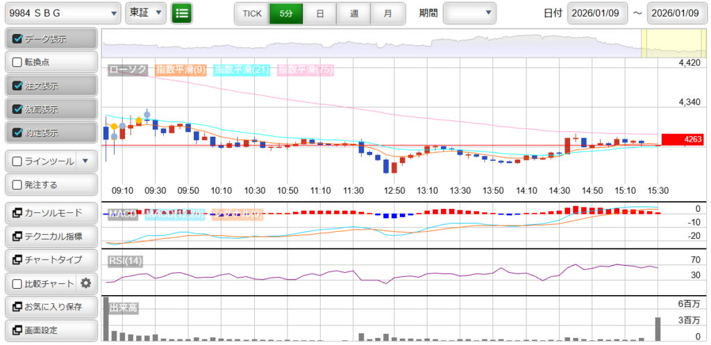Tick the 発注する checkbox

click(18, 185)
